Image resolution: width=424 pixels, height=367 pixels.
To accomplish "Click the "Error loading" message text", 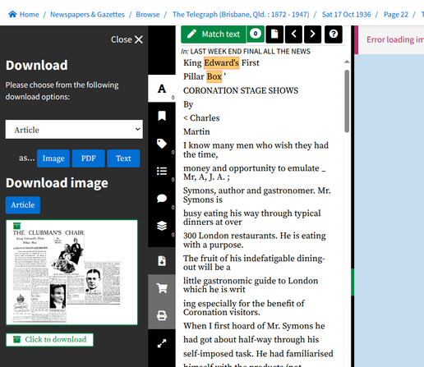I will pyautogui.click(x=395, y=39).
